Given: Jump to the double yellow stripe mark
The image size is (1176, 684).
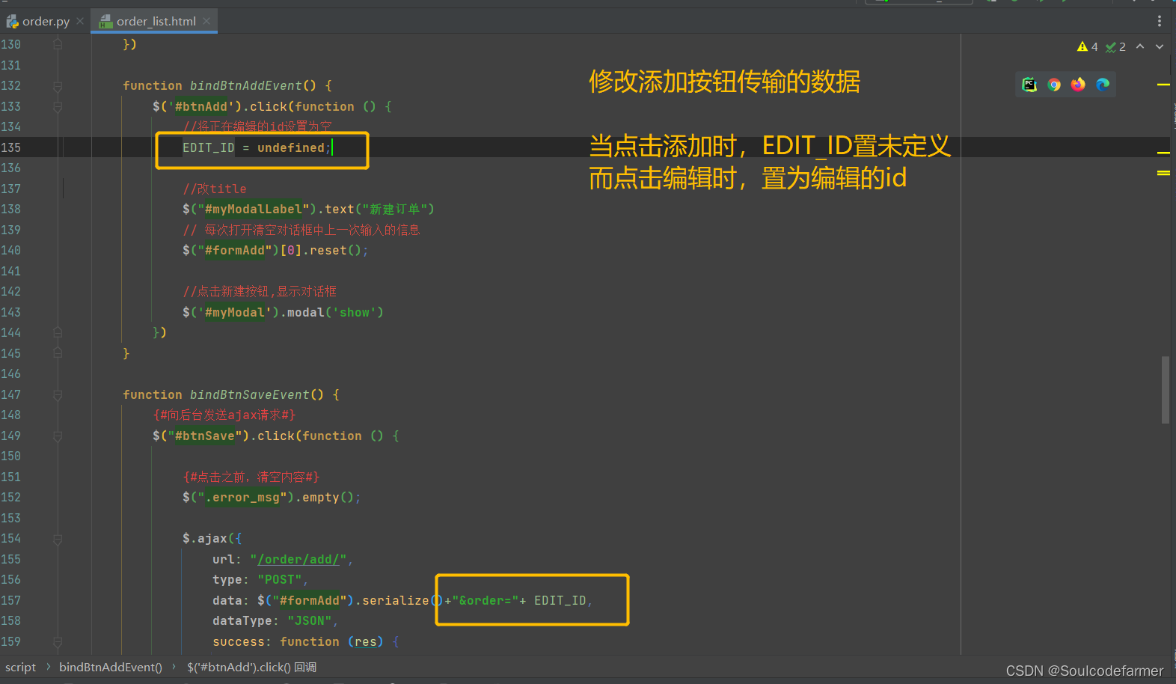Looking at the screenshot, I should click(1163, 173).
